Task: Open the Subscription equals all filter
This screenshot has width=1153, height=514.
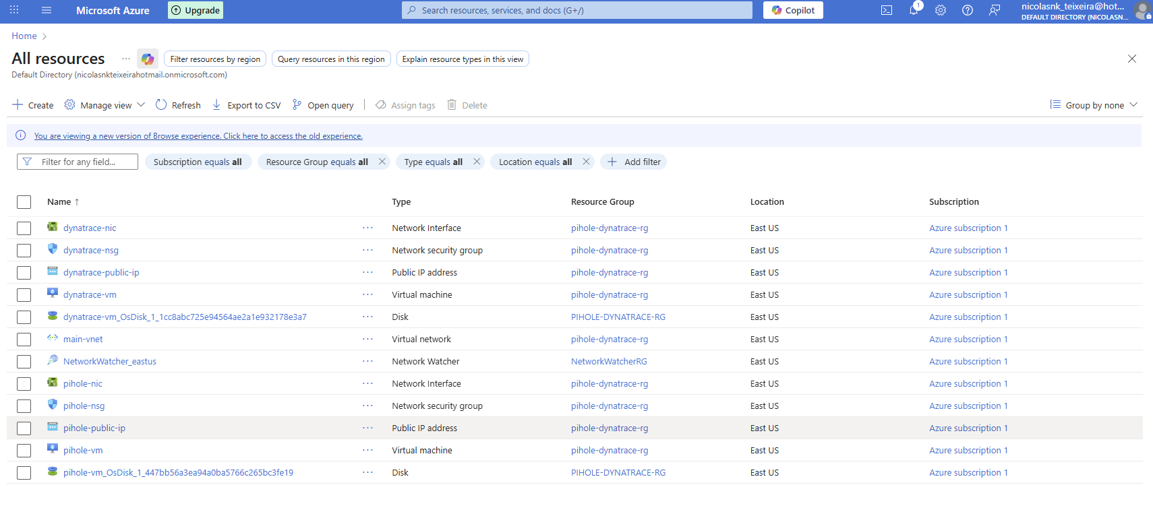Action: 198,162
